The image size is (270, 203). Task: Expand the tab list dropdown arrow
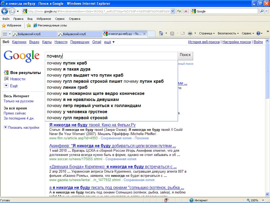10,34
